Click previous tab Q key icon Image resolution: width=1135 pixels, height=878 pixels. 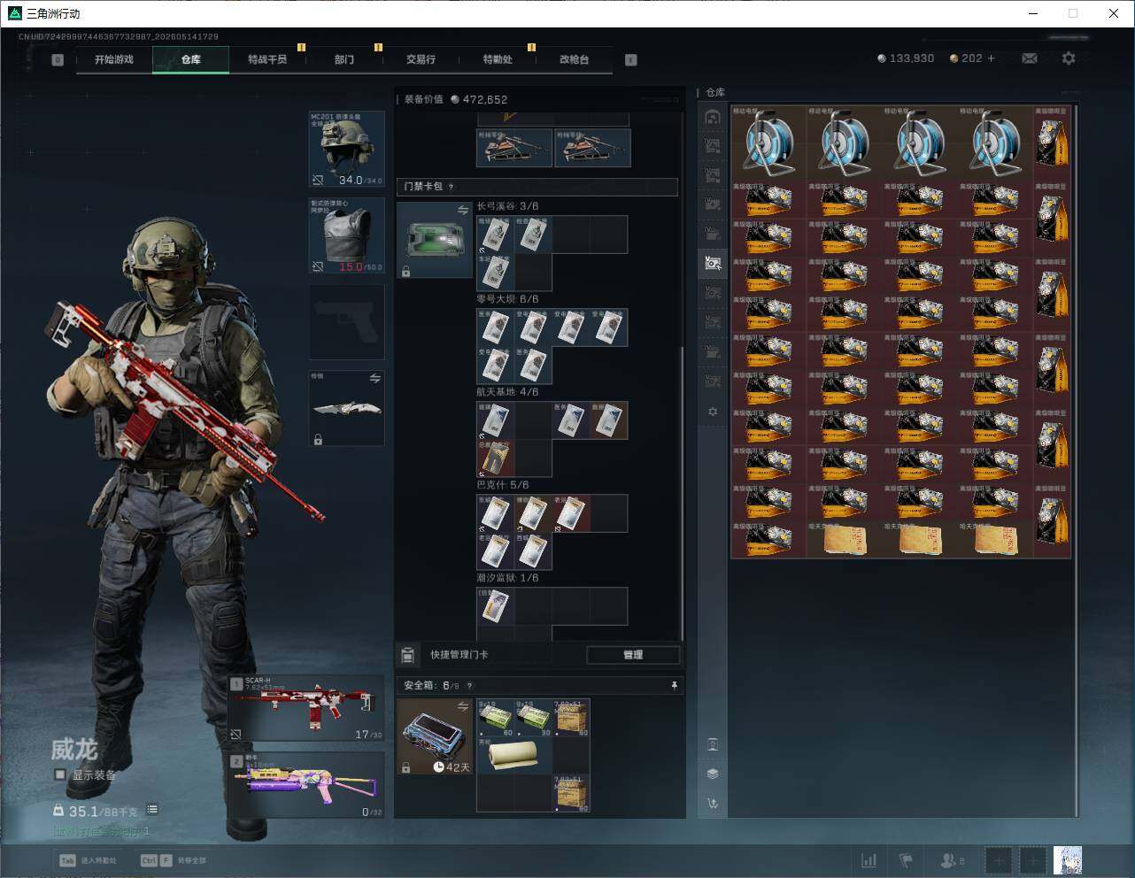[x=58, y=60]
